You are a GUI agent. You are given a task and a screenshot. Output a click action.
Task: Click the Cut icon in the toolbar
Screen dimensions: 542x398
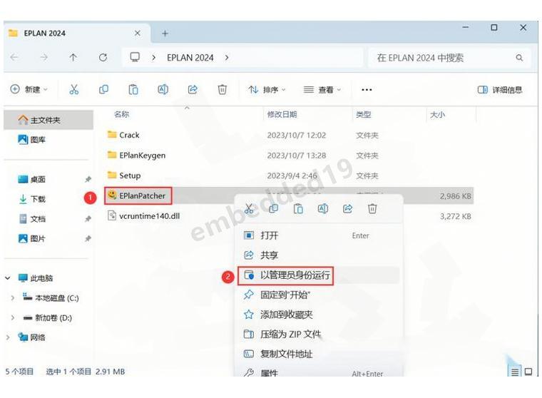point(74,90)
